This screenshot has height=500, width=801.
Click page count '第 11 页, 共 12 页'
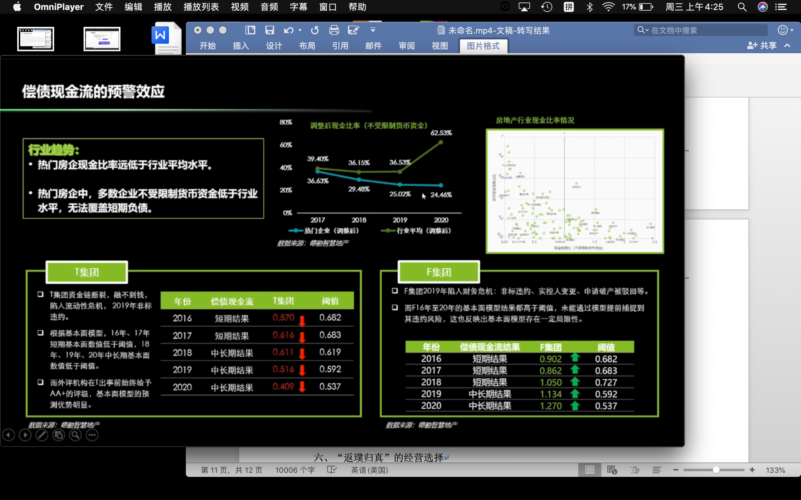(232, 470)
